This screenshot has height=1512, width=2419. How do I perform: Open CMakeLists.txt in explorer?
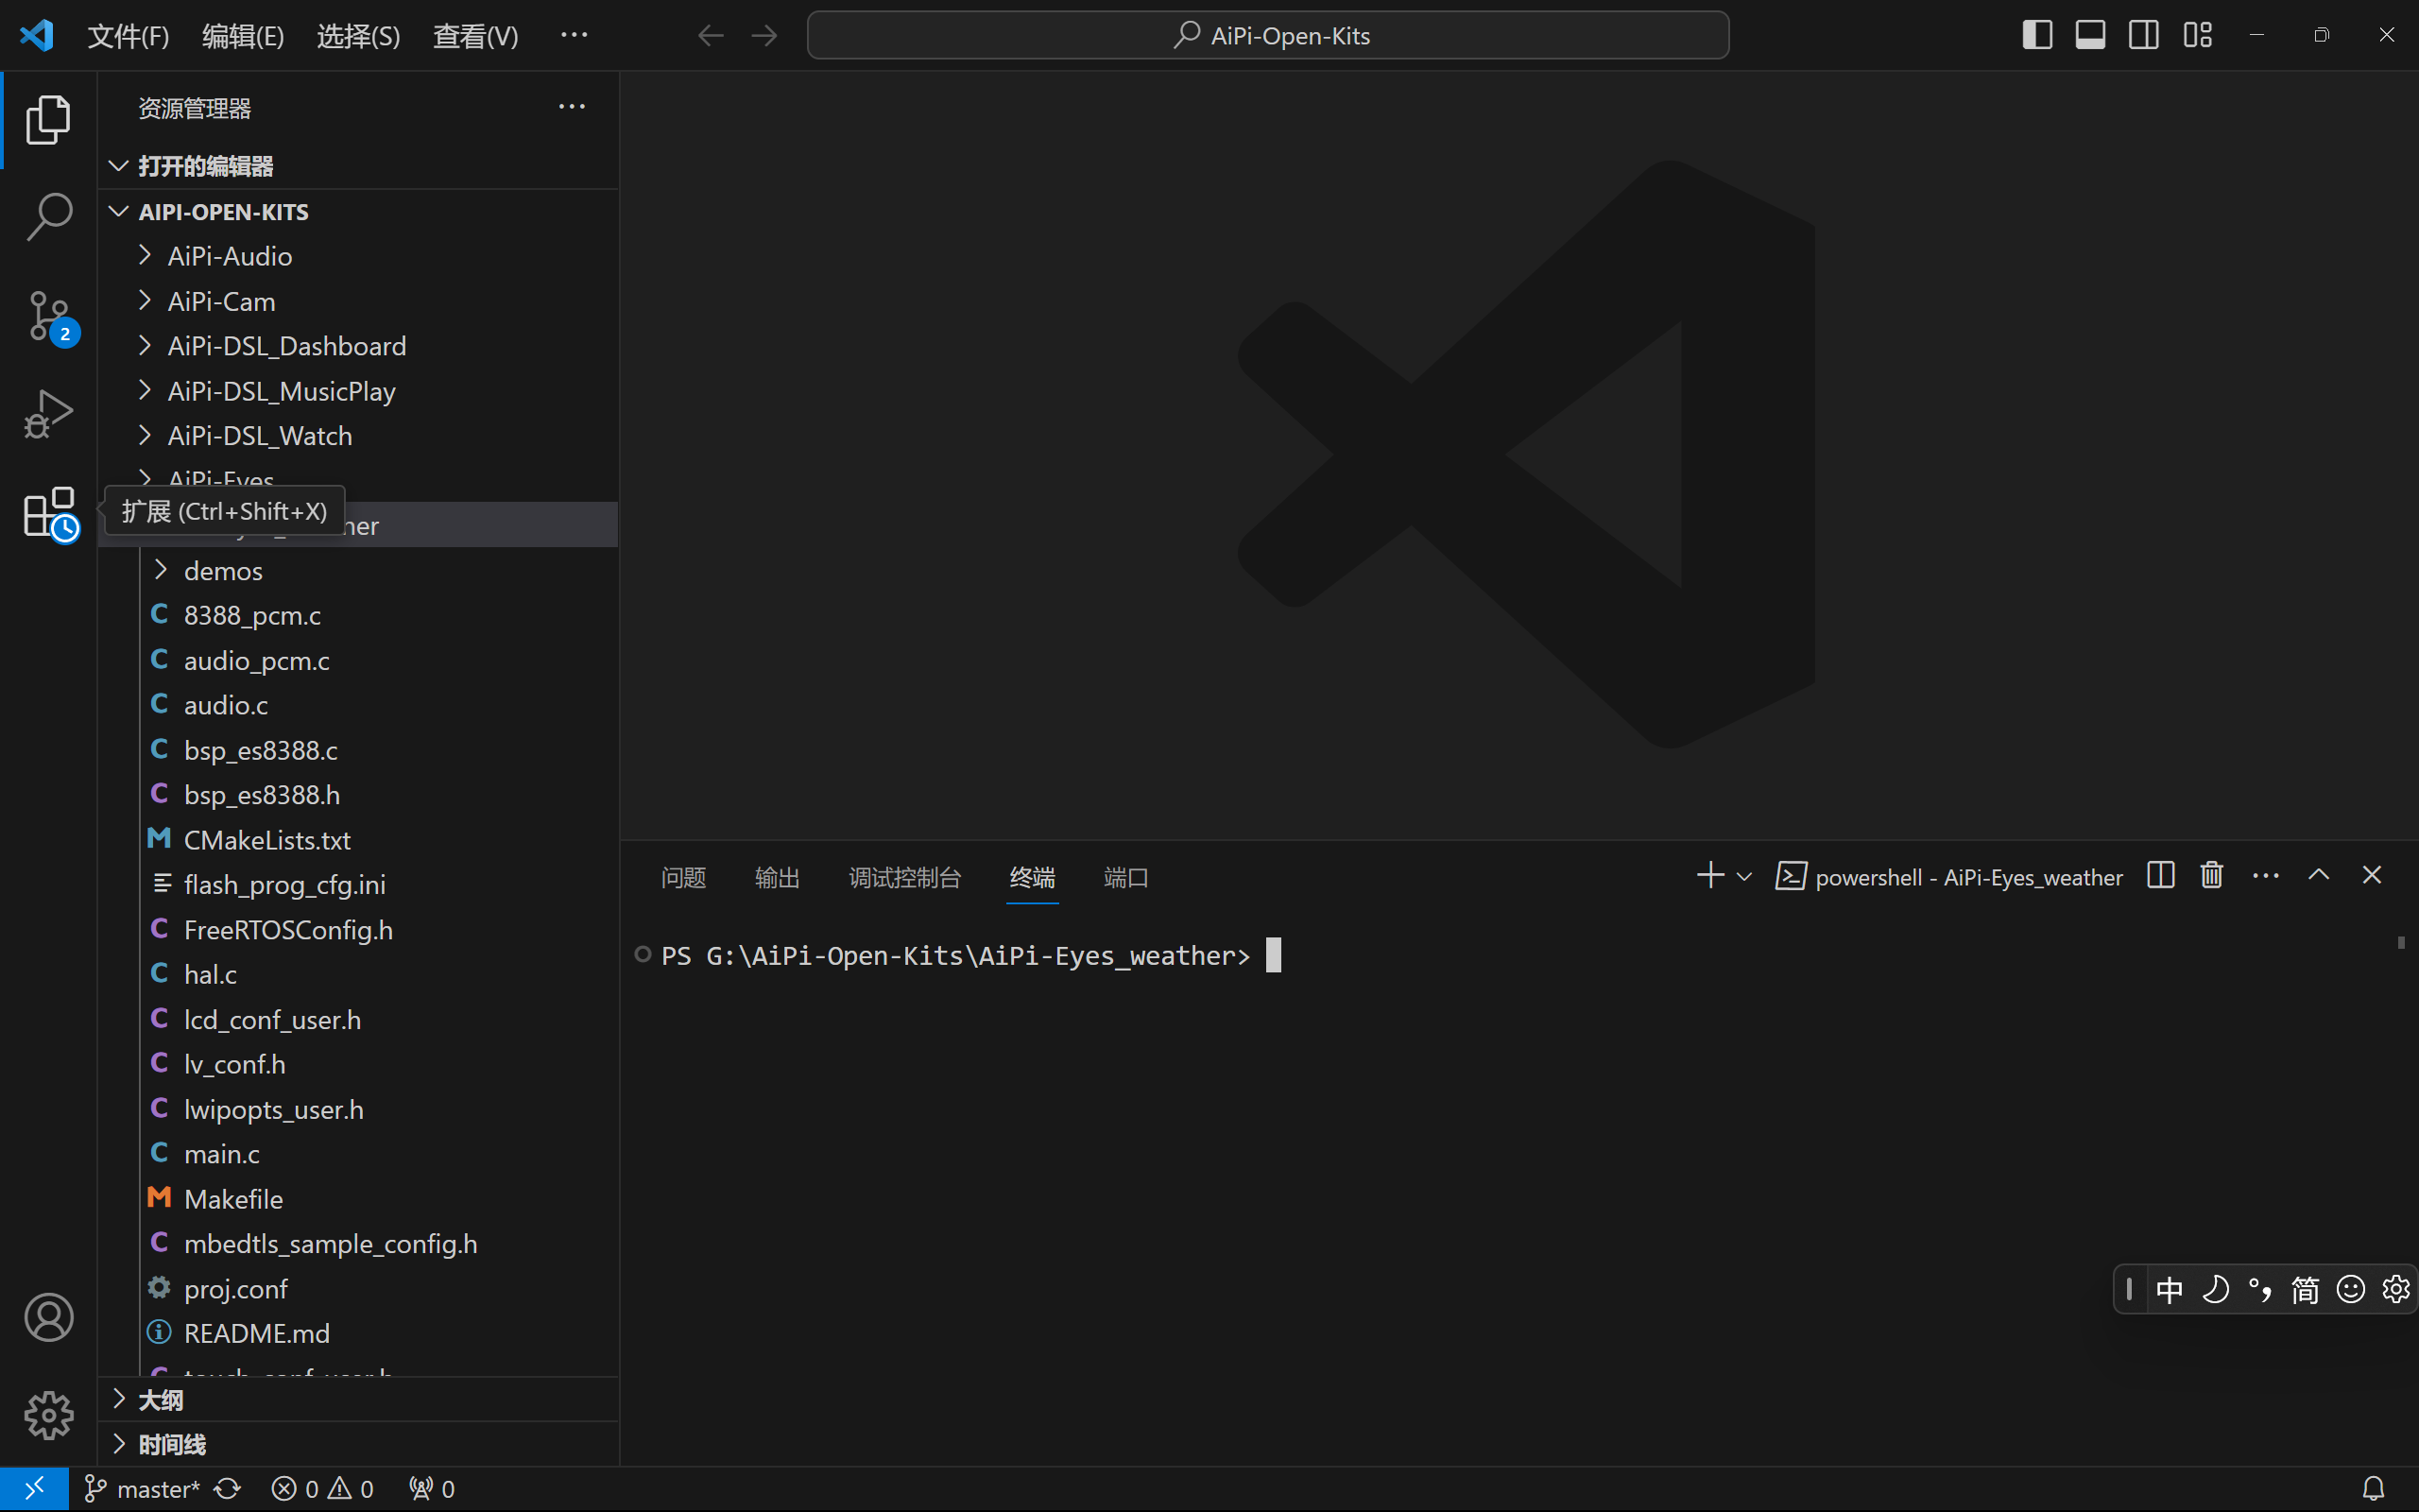pos(360,840)
